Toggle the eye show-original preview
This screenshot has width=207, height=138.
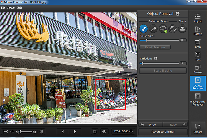(104, 131)
